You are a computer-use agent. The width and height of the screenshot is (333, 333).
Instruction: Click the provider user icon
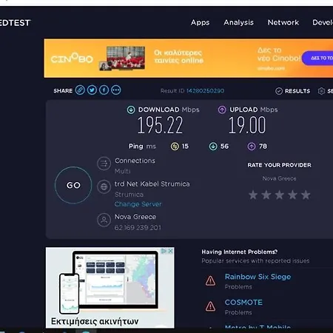[x=104, y=220]
